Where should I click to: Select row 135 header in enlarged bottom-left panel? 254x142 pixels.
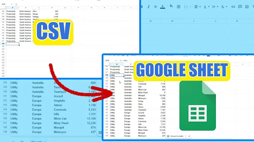pyautogui.click(x=5, y=114)
